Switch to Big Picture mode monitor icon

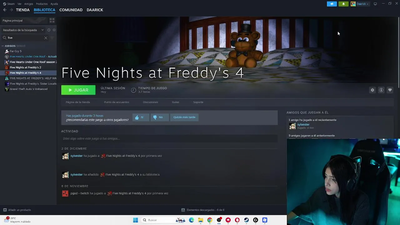pyautogui.click(x=375, y=4)
